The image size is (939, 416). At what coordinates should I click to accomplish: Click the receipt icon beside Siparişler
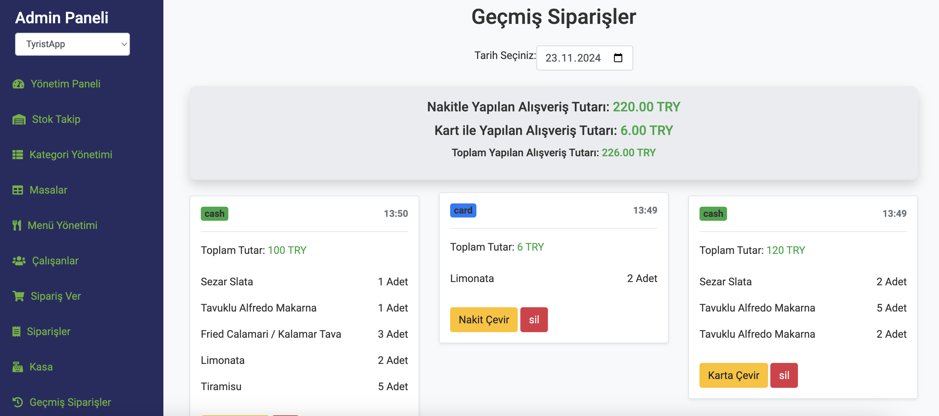(x=16, y=331)
